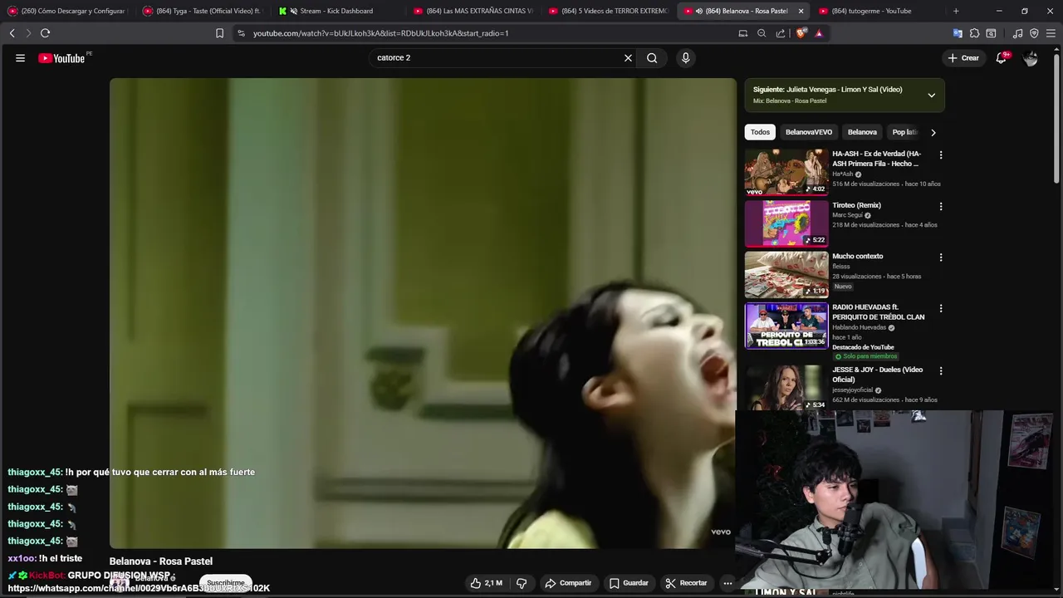Screen dimensions: 1063x598
Task: Open the Marc Seguí channel link
Action: [847, 215]
